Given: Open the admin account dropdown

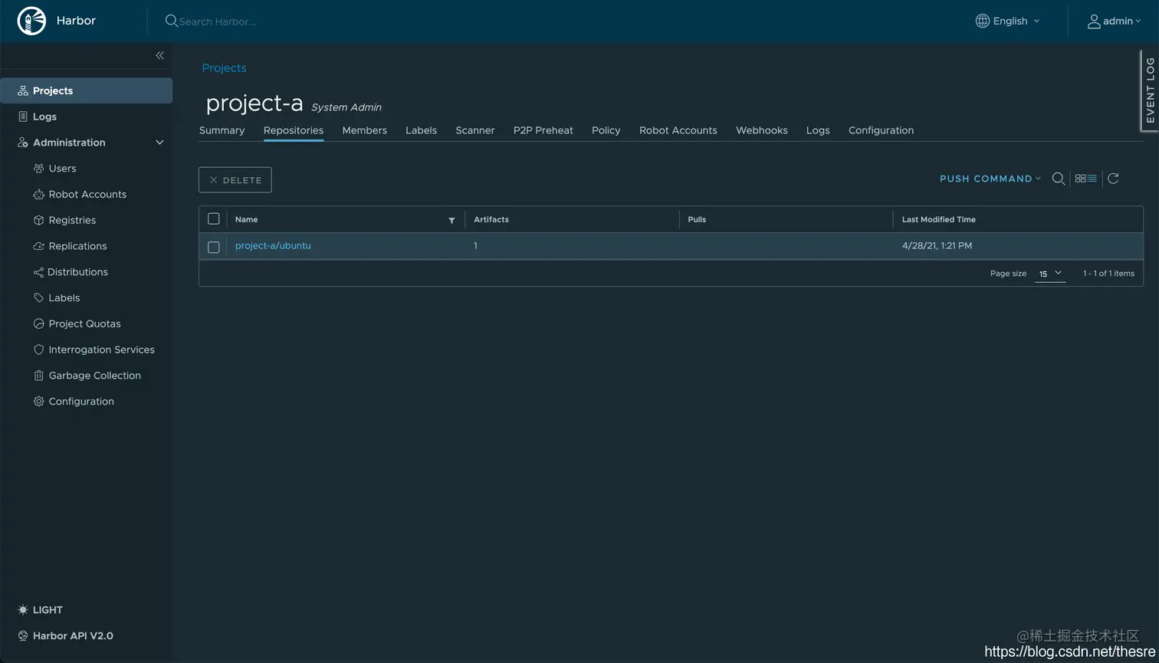Looking at the screenshot, I should (x=1115, y=21).
